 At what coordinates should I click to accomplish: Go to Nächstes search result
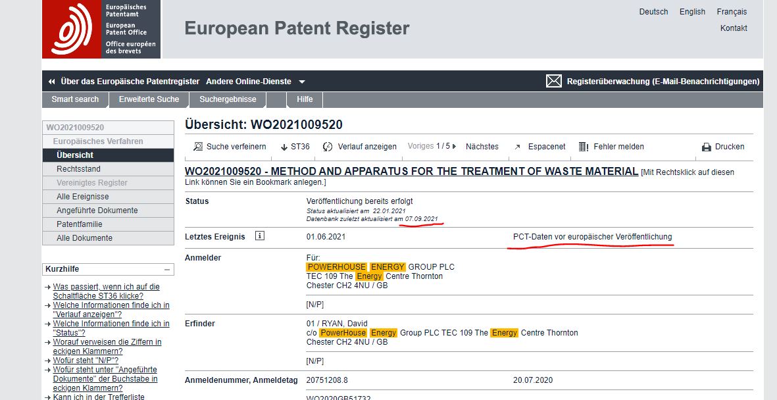click(x=482, y=147)
